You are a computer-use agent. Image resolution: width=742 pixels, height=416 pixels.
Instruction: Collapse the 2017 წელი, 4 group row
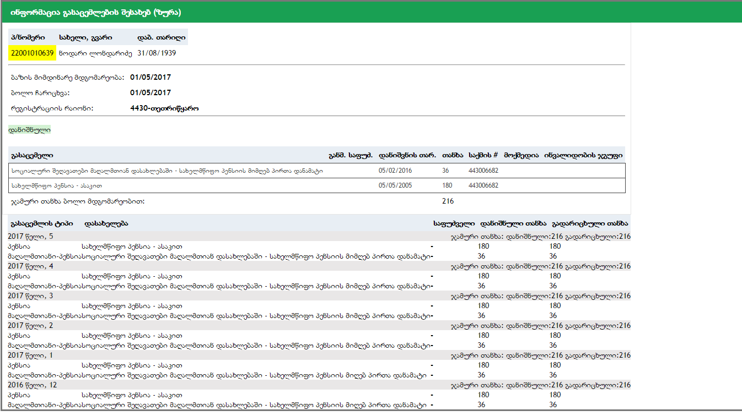(x=31, y=266)
